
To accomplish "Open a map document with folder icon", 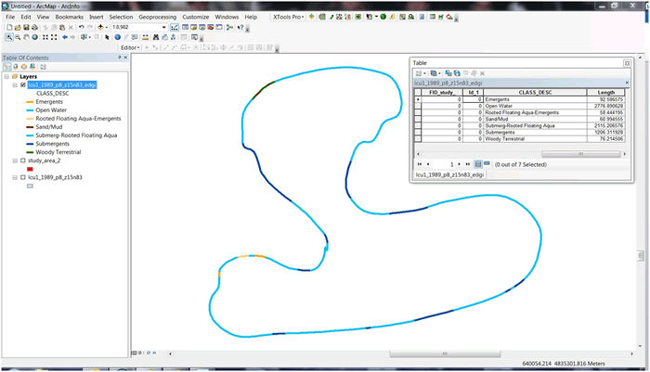I will click(x=18, y=27).
